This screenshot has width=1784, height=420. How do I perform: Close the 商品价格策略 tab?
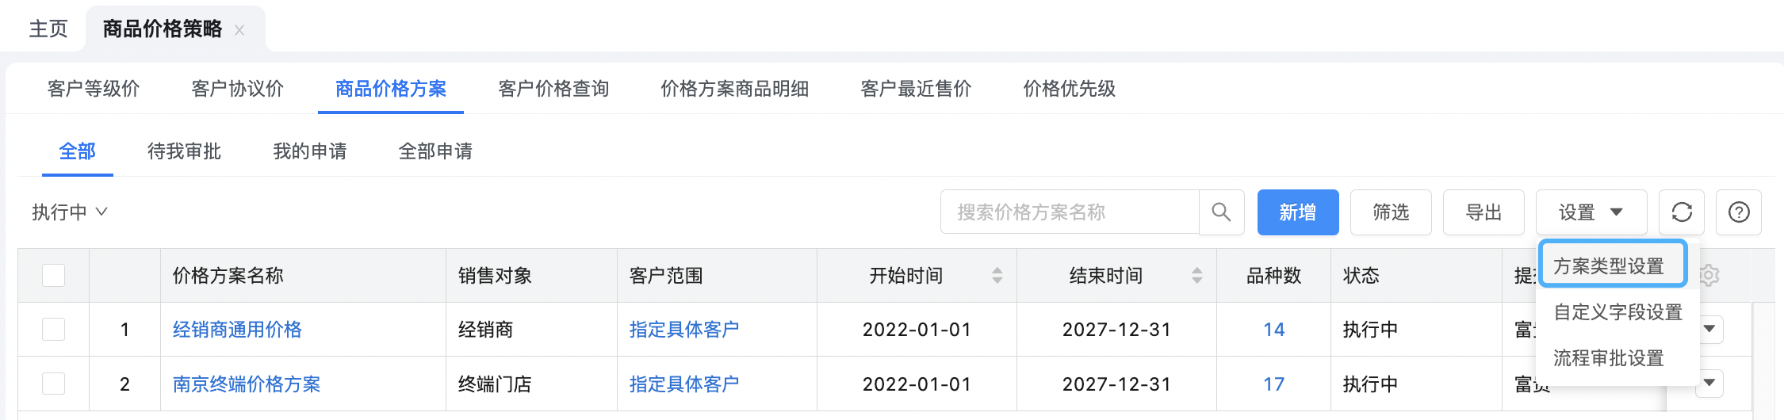pyautogui.click(x=239, y=30)
